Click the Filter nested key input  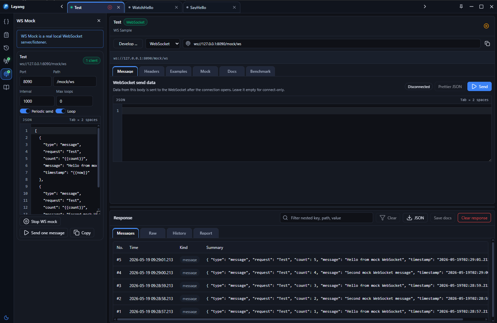[327, 218]
